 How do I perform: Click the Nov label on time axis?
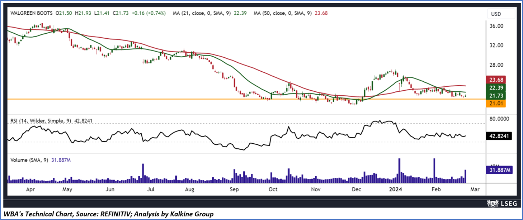tap(316, 189)
